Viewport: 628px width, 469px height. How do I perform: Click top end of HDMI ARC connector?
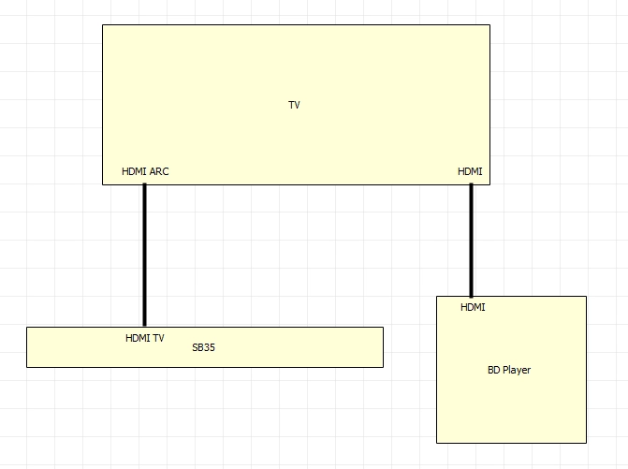144,185
